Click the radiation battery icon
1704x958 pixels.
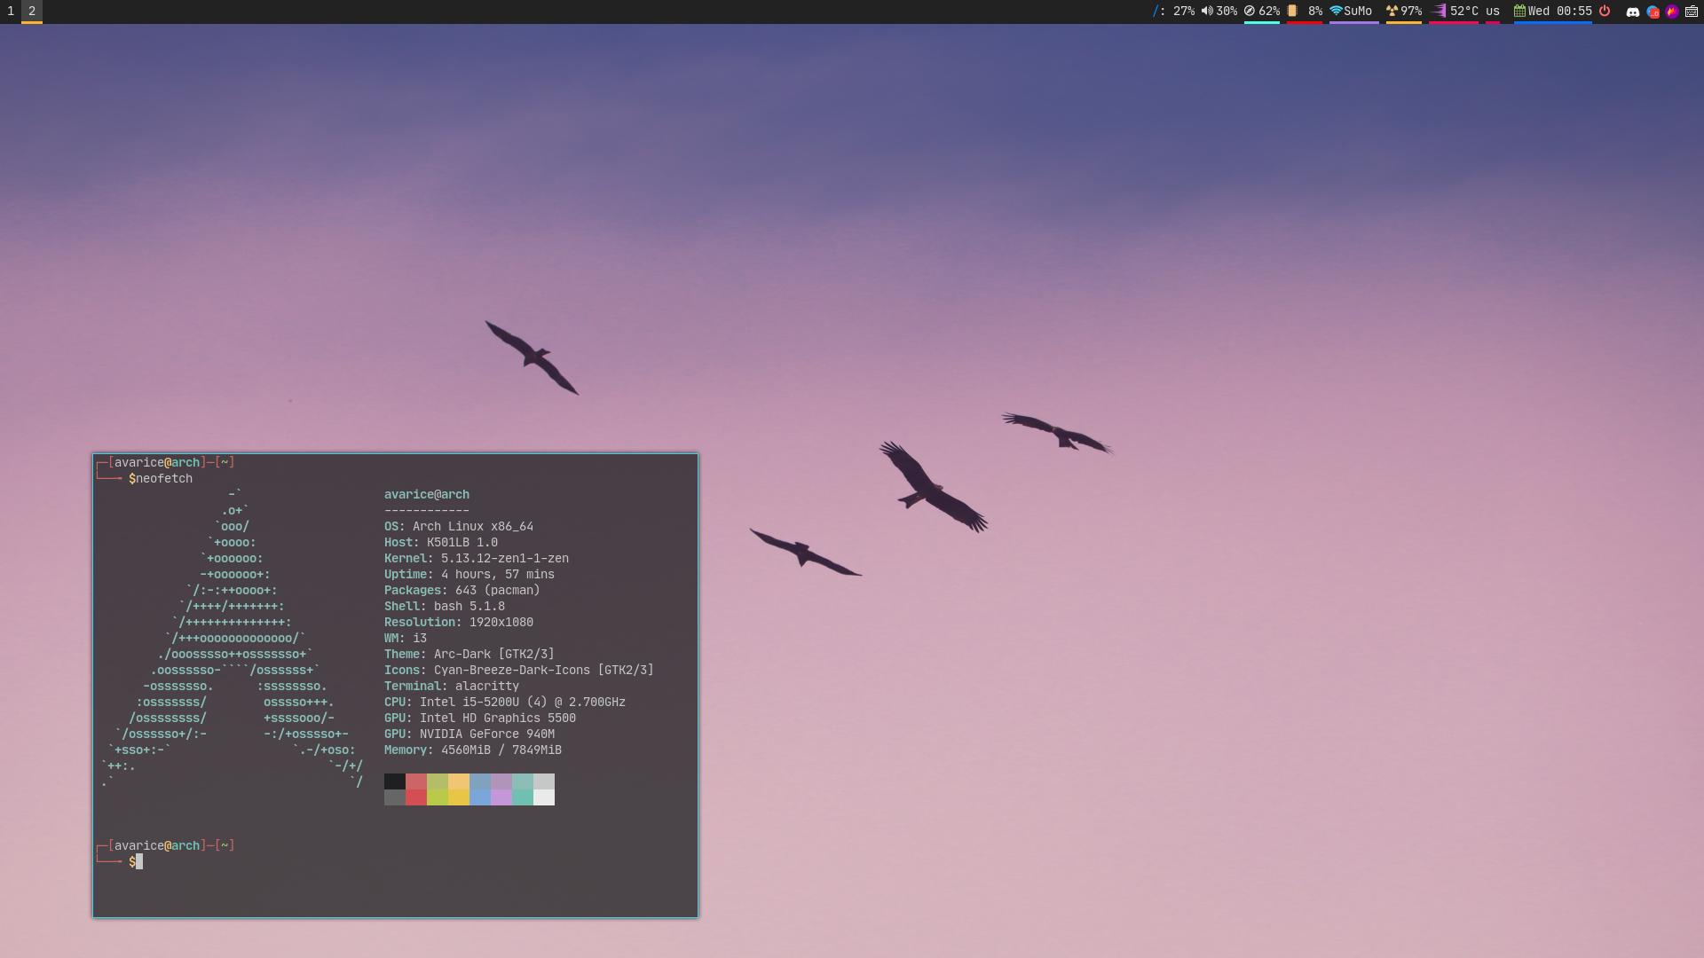tap(1392, 12)
